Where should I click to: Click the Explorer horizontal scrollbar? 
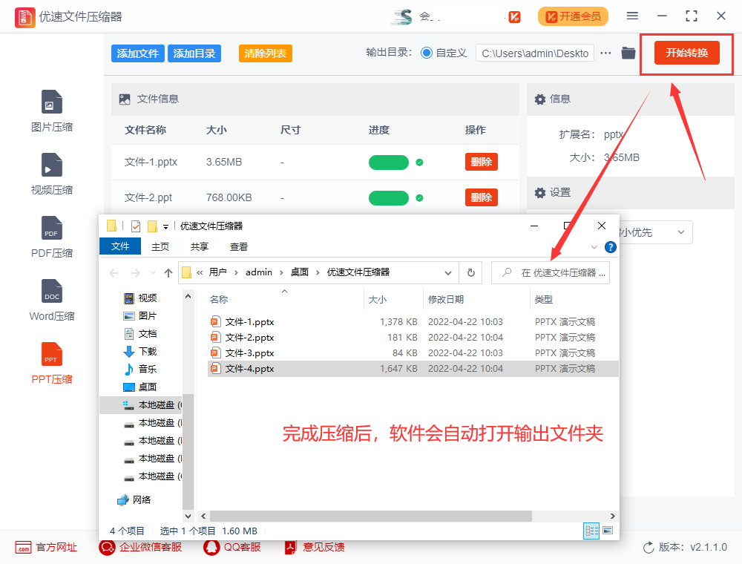pos(371,516)
